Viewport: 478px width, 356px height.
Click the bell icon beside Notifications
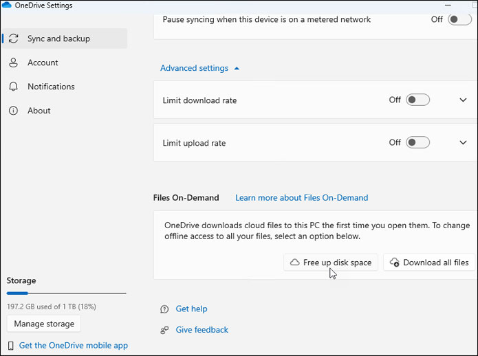(13, 87)
